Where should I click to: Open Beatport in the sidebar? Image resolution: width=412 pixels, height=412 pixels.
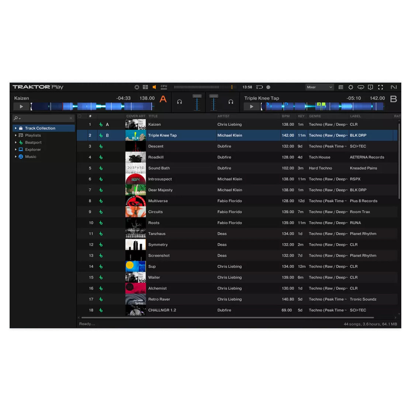pos(33,142)
